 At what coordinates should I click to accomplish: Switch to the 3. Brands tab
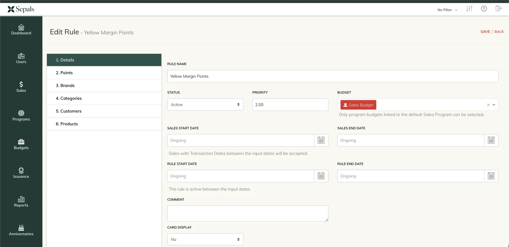104,86
